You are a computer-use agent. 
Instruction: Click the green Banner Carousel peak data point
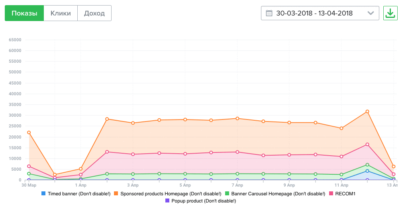point(367,165)
